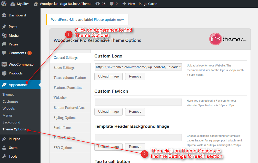Select the General Settings tab
Image resolution: width=258 pixels, height=163 pixels.
(70, 57)
